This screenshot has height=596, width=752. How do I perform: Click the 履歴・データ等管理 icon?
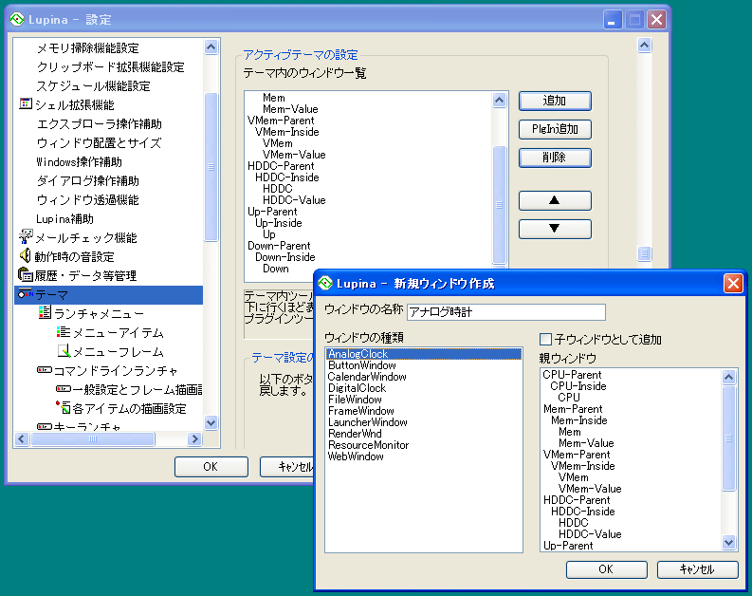click(26, 275)
